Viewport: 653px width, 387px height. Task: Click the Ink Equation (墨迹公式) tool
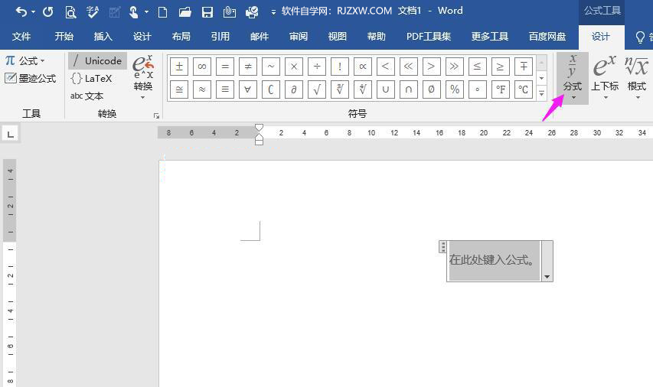[x=31, y=78]
